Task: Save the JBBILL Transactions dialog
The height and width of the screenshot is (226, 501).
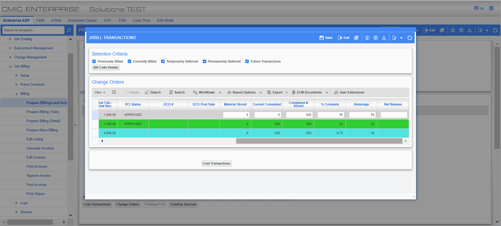Action: point(326,38)
